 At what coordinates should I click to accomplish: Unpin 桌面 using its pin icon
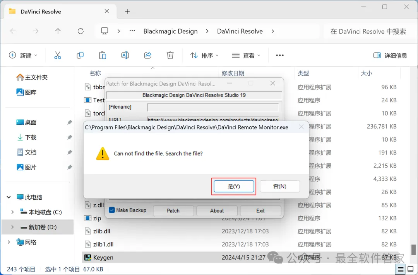(70, 122)
